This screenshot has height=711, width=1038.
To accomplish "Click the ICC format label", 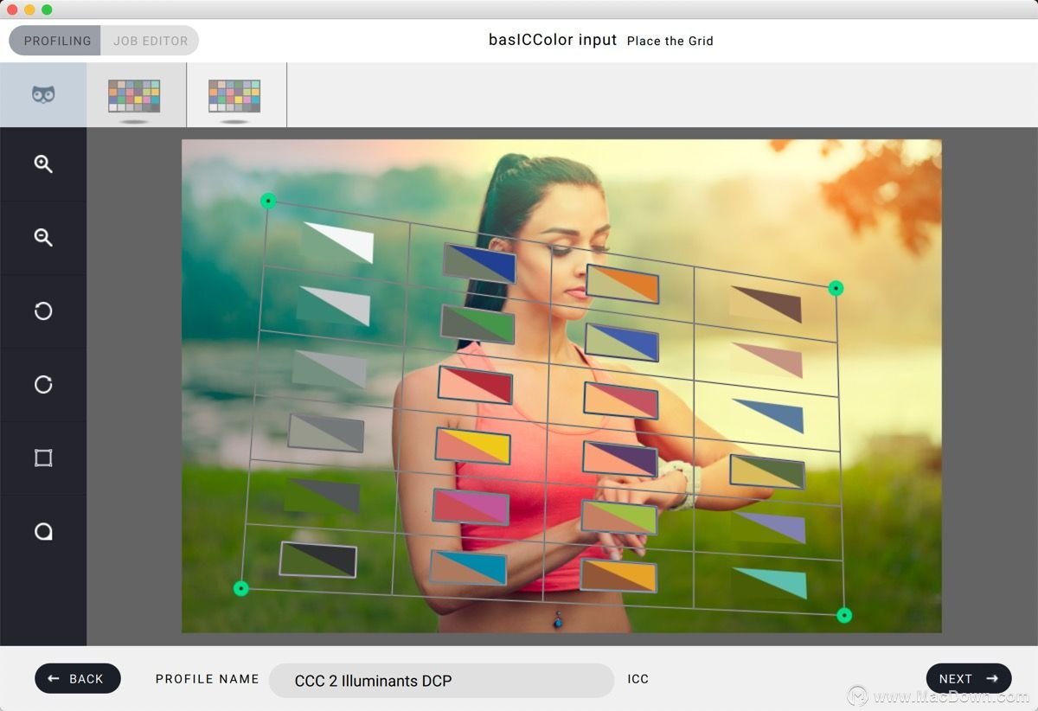I will click(x=638, y=679).
